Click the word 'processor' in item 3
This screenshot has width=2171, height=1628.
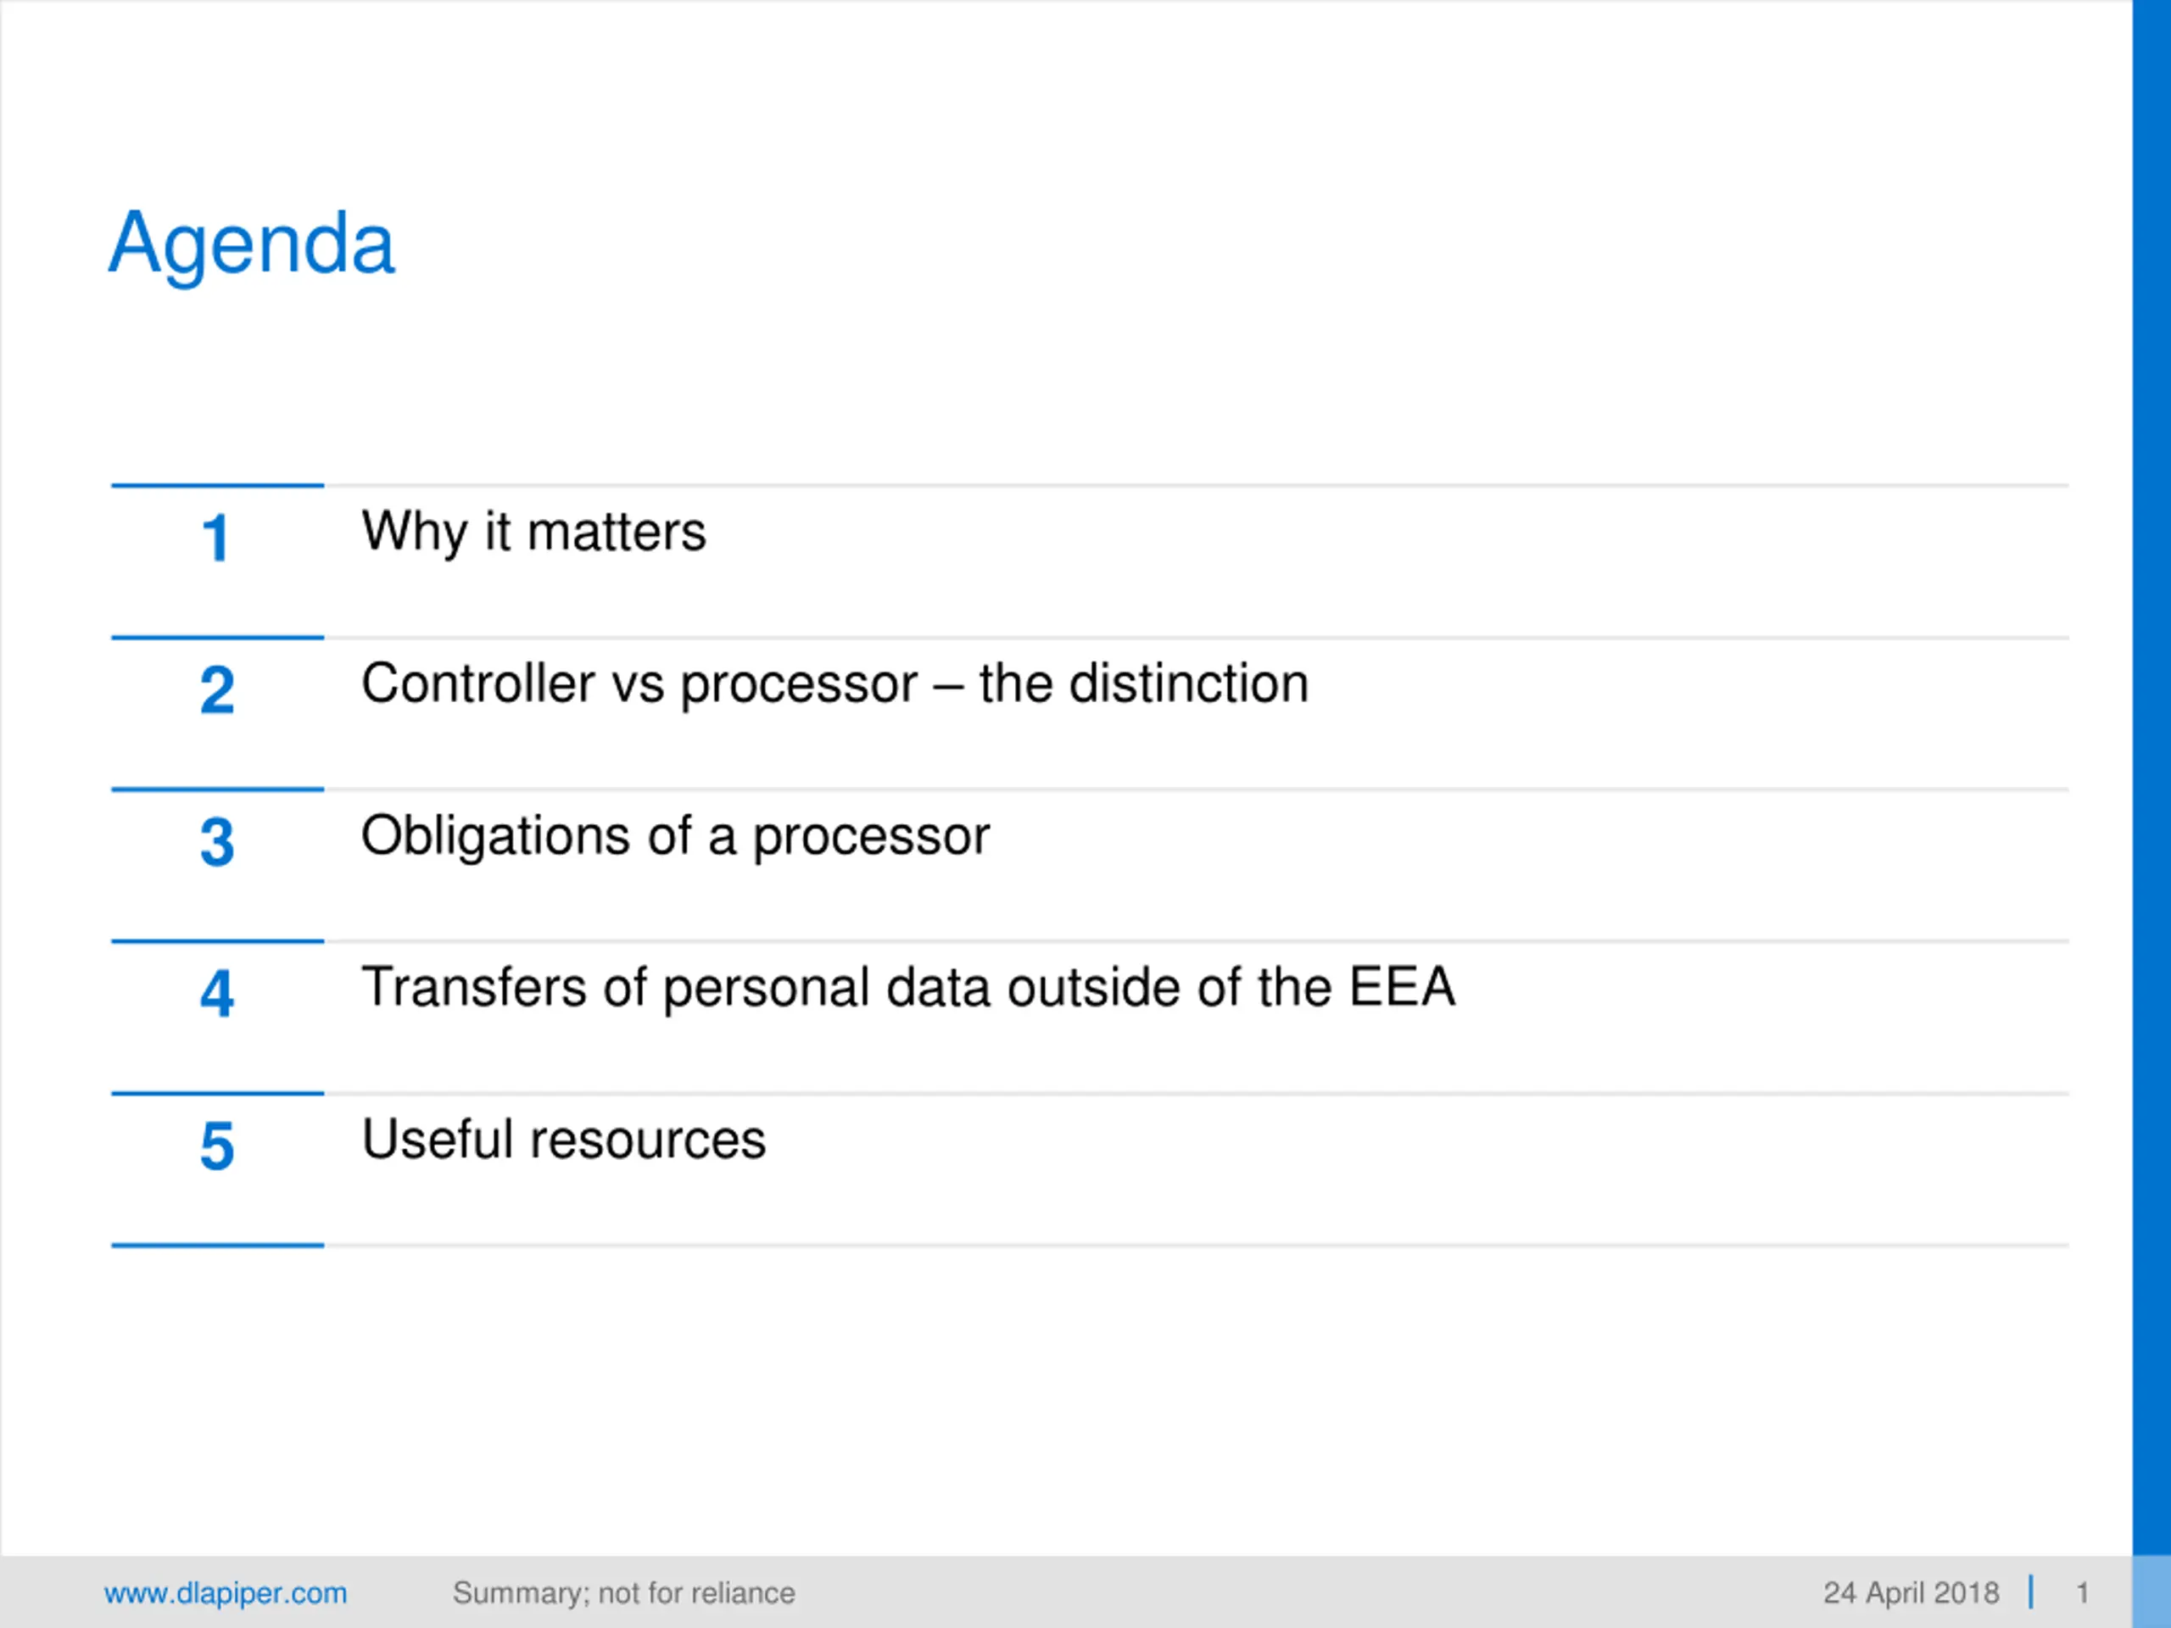(872, 839)
